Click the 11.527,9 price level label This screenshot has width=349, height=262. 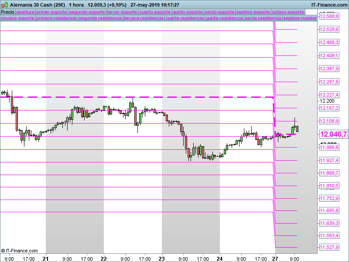click(329, 247)
